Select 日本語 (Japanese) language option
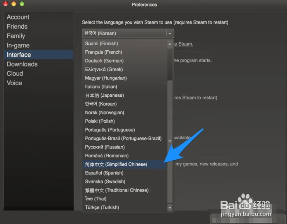Screen dimensions: 287x224 [x=125, y=95]
